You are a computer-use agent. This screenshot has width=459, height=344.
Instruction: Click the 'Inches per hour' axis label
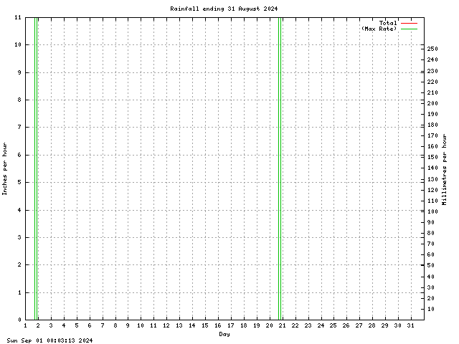pos(4,169)
